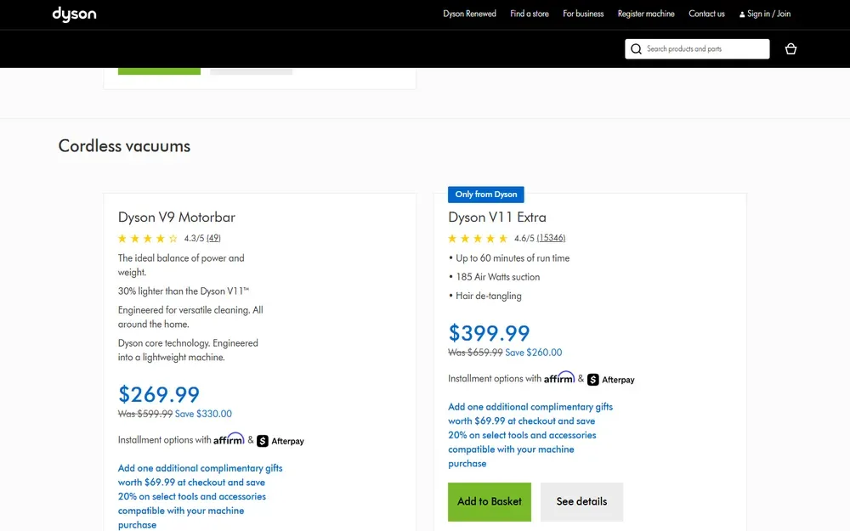Select Register machine in the top navigation

pyautogui.click(x=646, y=14)
